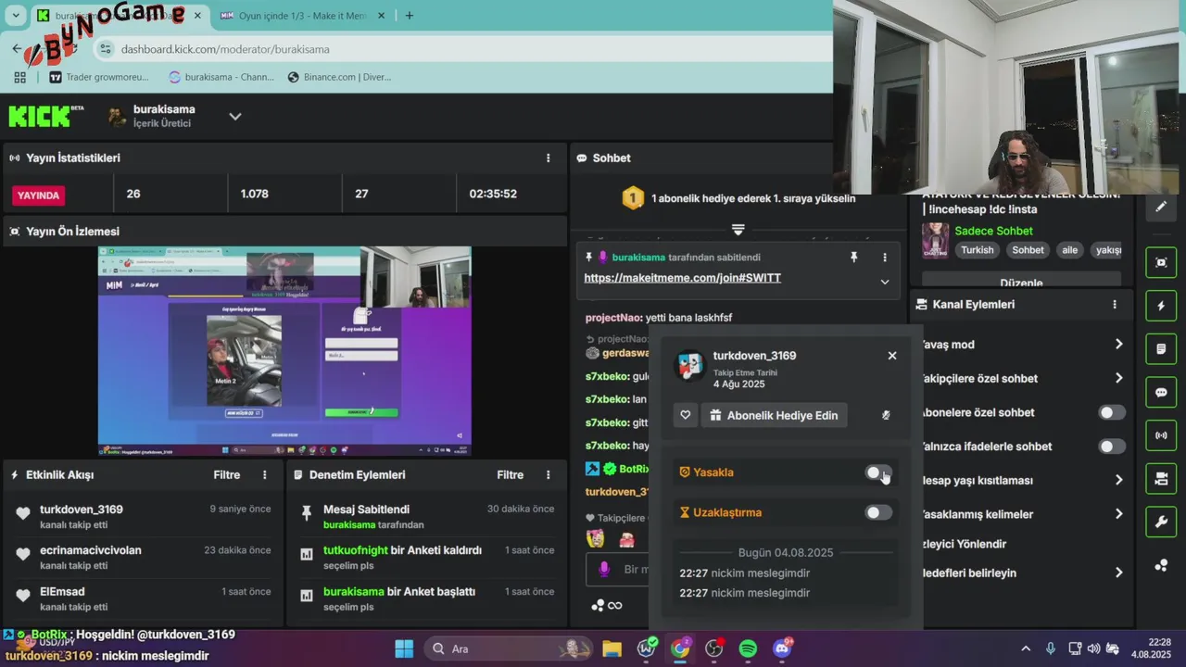Expand Takipçilere özel sohbet arrow
Screen dimensions: 1186x667
pyautogui.click(x=1118, y=378)
